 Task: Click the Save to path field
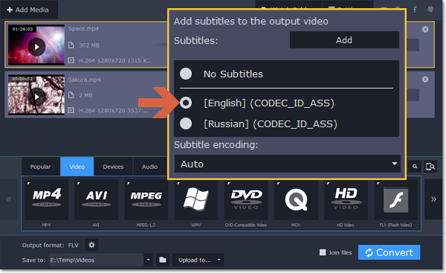[x=96, y=260]
